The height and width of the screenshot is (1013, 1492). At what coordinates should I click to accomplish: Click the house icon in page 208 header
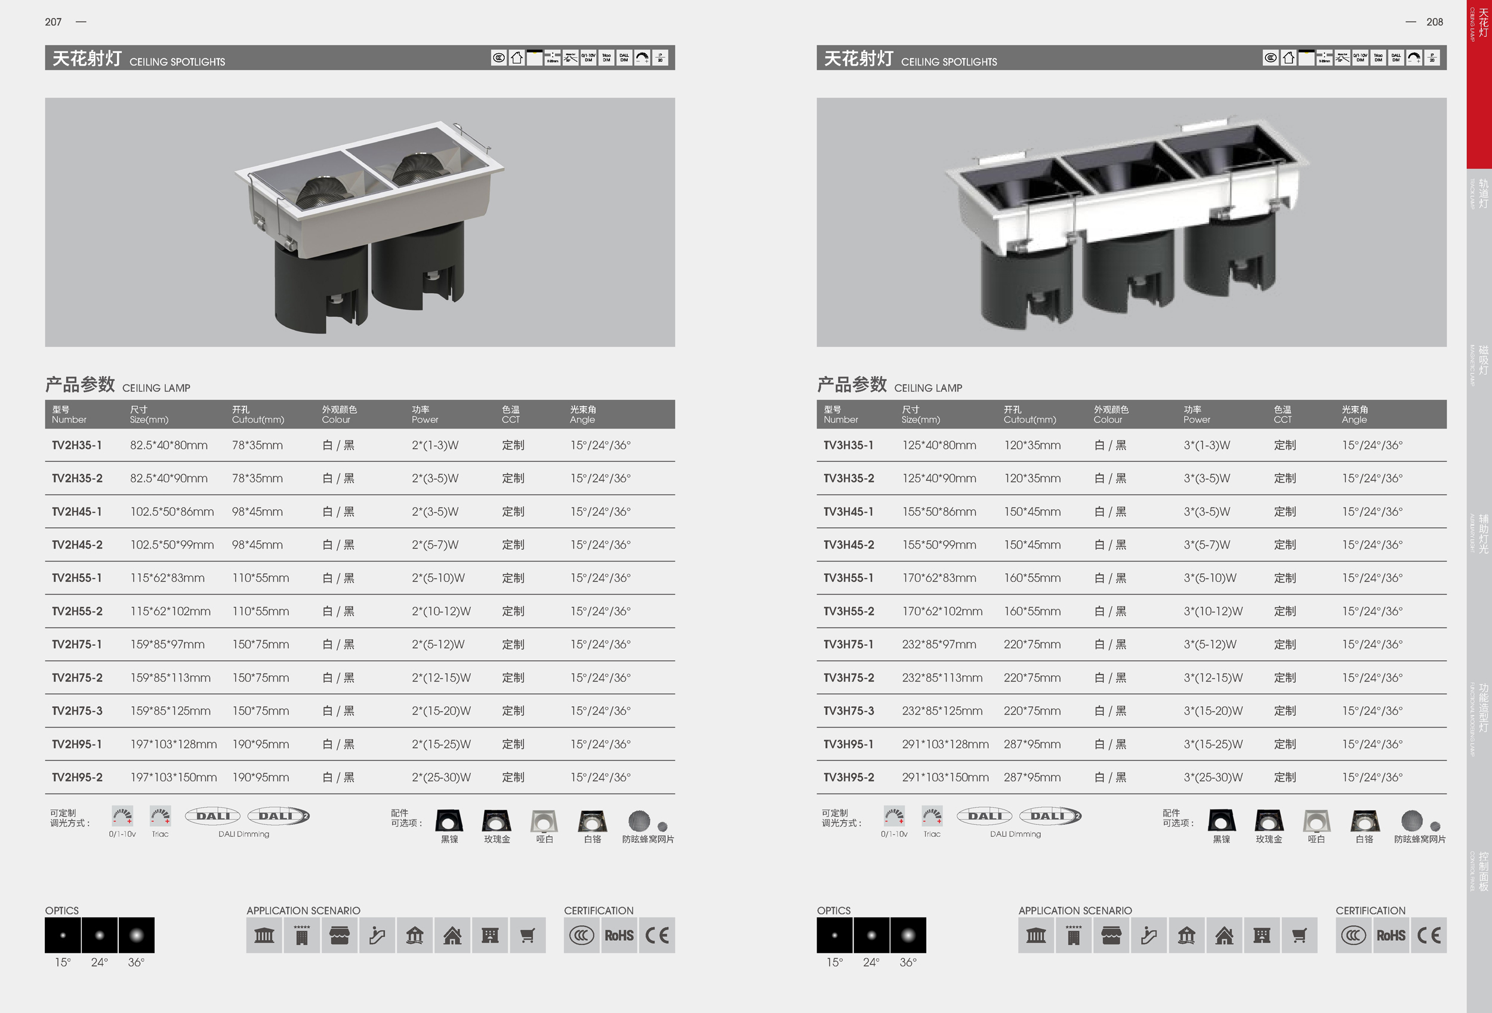(x=1288, y=58)
